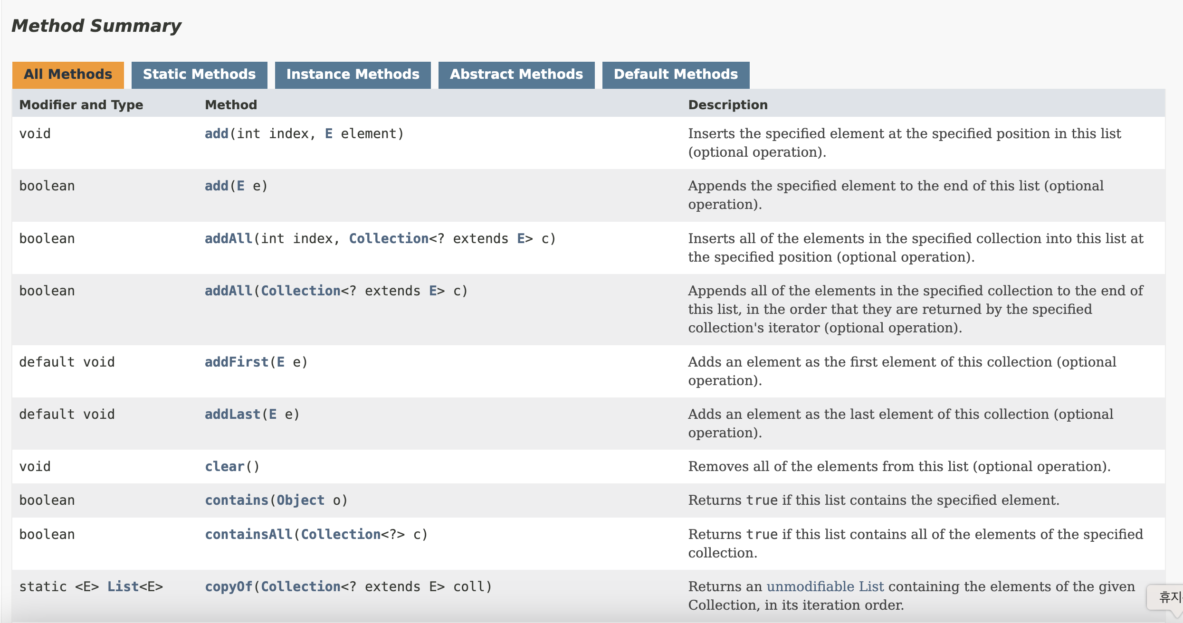Open the add(int index, E element) method link
The image size is (1183, 623).
[x=217, y=134]
